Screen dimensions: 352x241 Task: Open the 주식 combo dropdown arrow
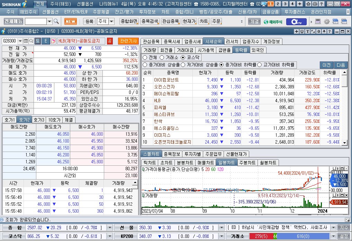(x=111, y=21)
